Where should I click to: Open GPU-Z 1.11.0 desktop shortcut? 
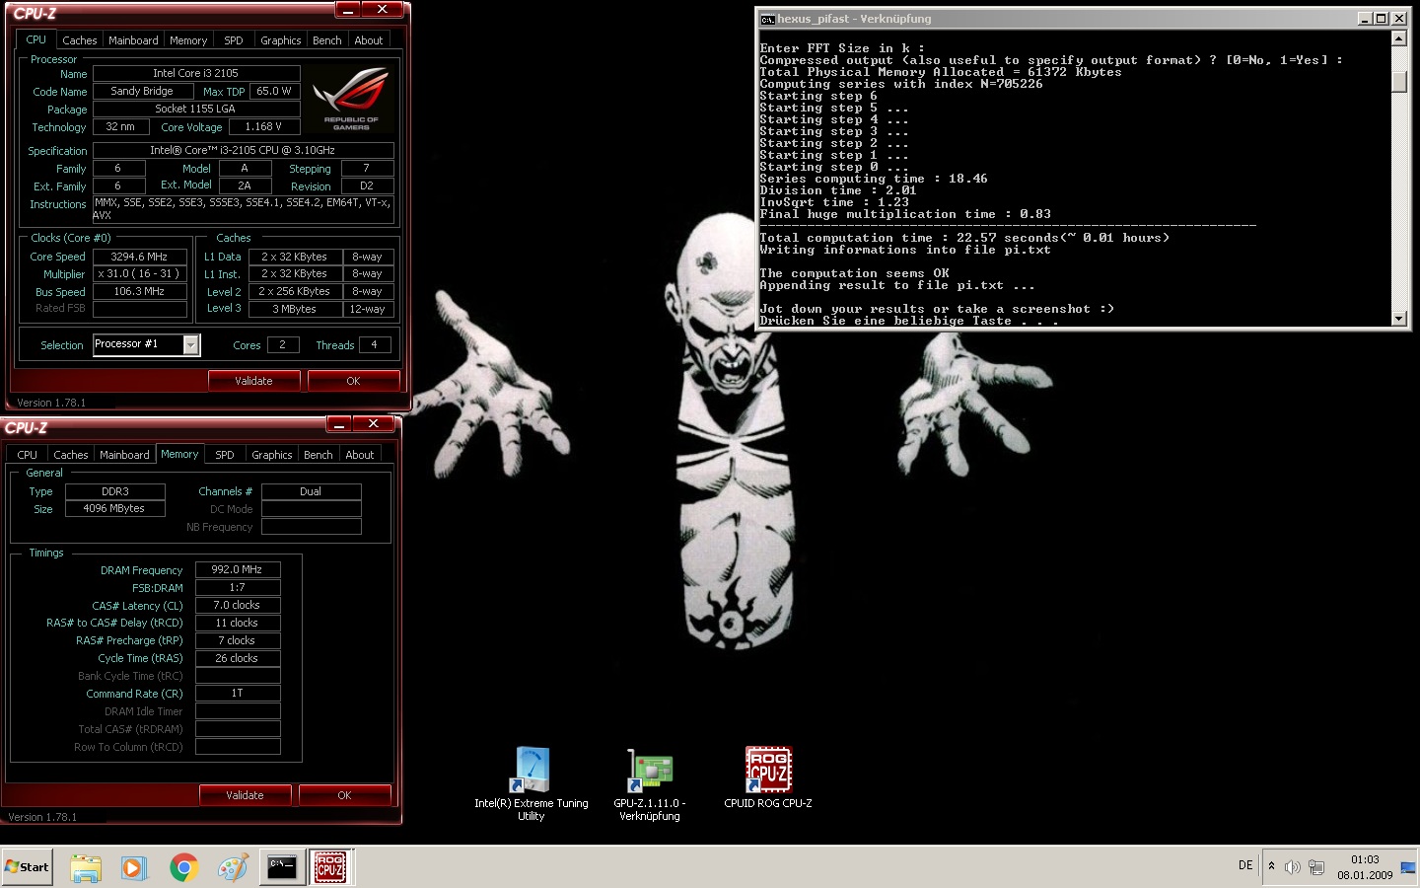pyautogui.click(x=650, y=783)
